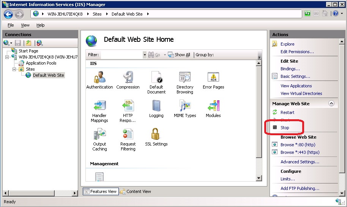Click View Applications link
Screen dimensions: 347x207
click(x=296, y=86)
